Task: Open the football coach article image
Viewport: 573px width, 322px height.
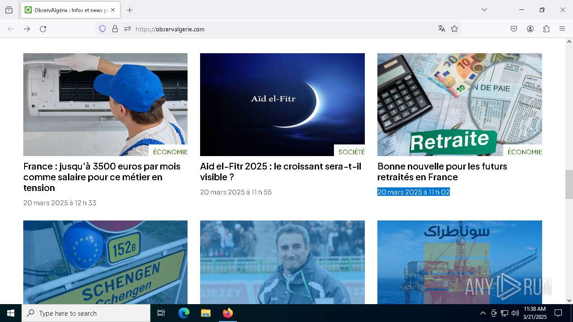Action: coord(282,262)
